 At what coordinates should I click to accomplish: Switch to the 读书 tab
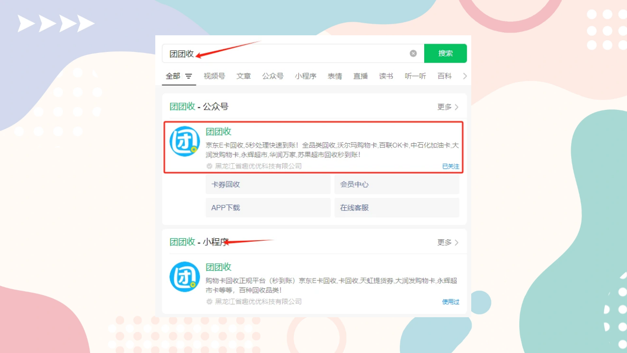click(386, 76)
